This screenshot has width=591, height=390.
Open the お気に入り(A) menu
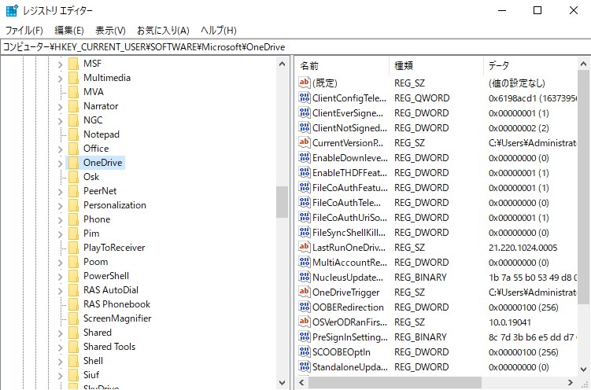[163, 30]
